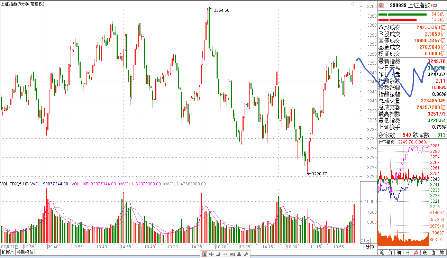Click the wrench settings icon in IME bar
This screenshot has width=447, height=258.
click(246, 255)
